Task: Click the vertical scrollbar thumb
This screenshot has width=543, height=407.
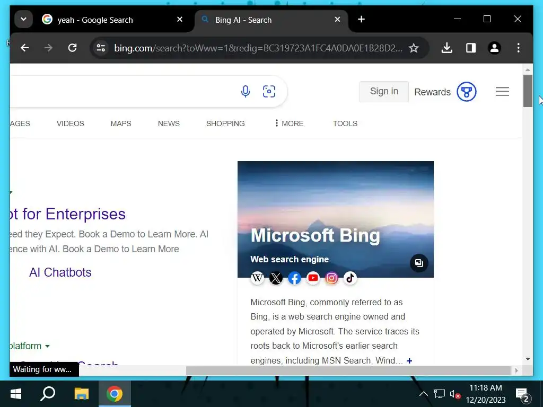Action: click(528, 91)
